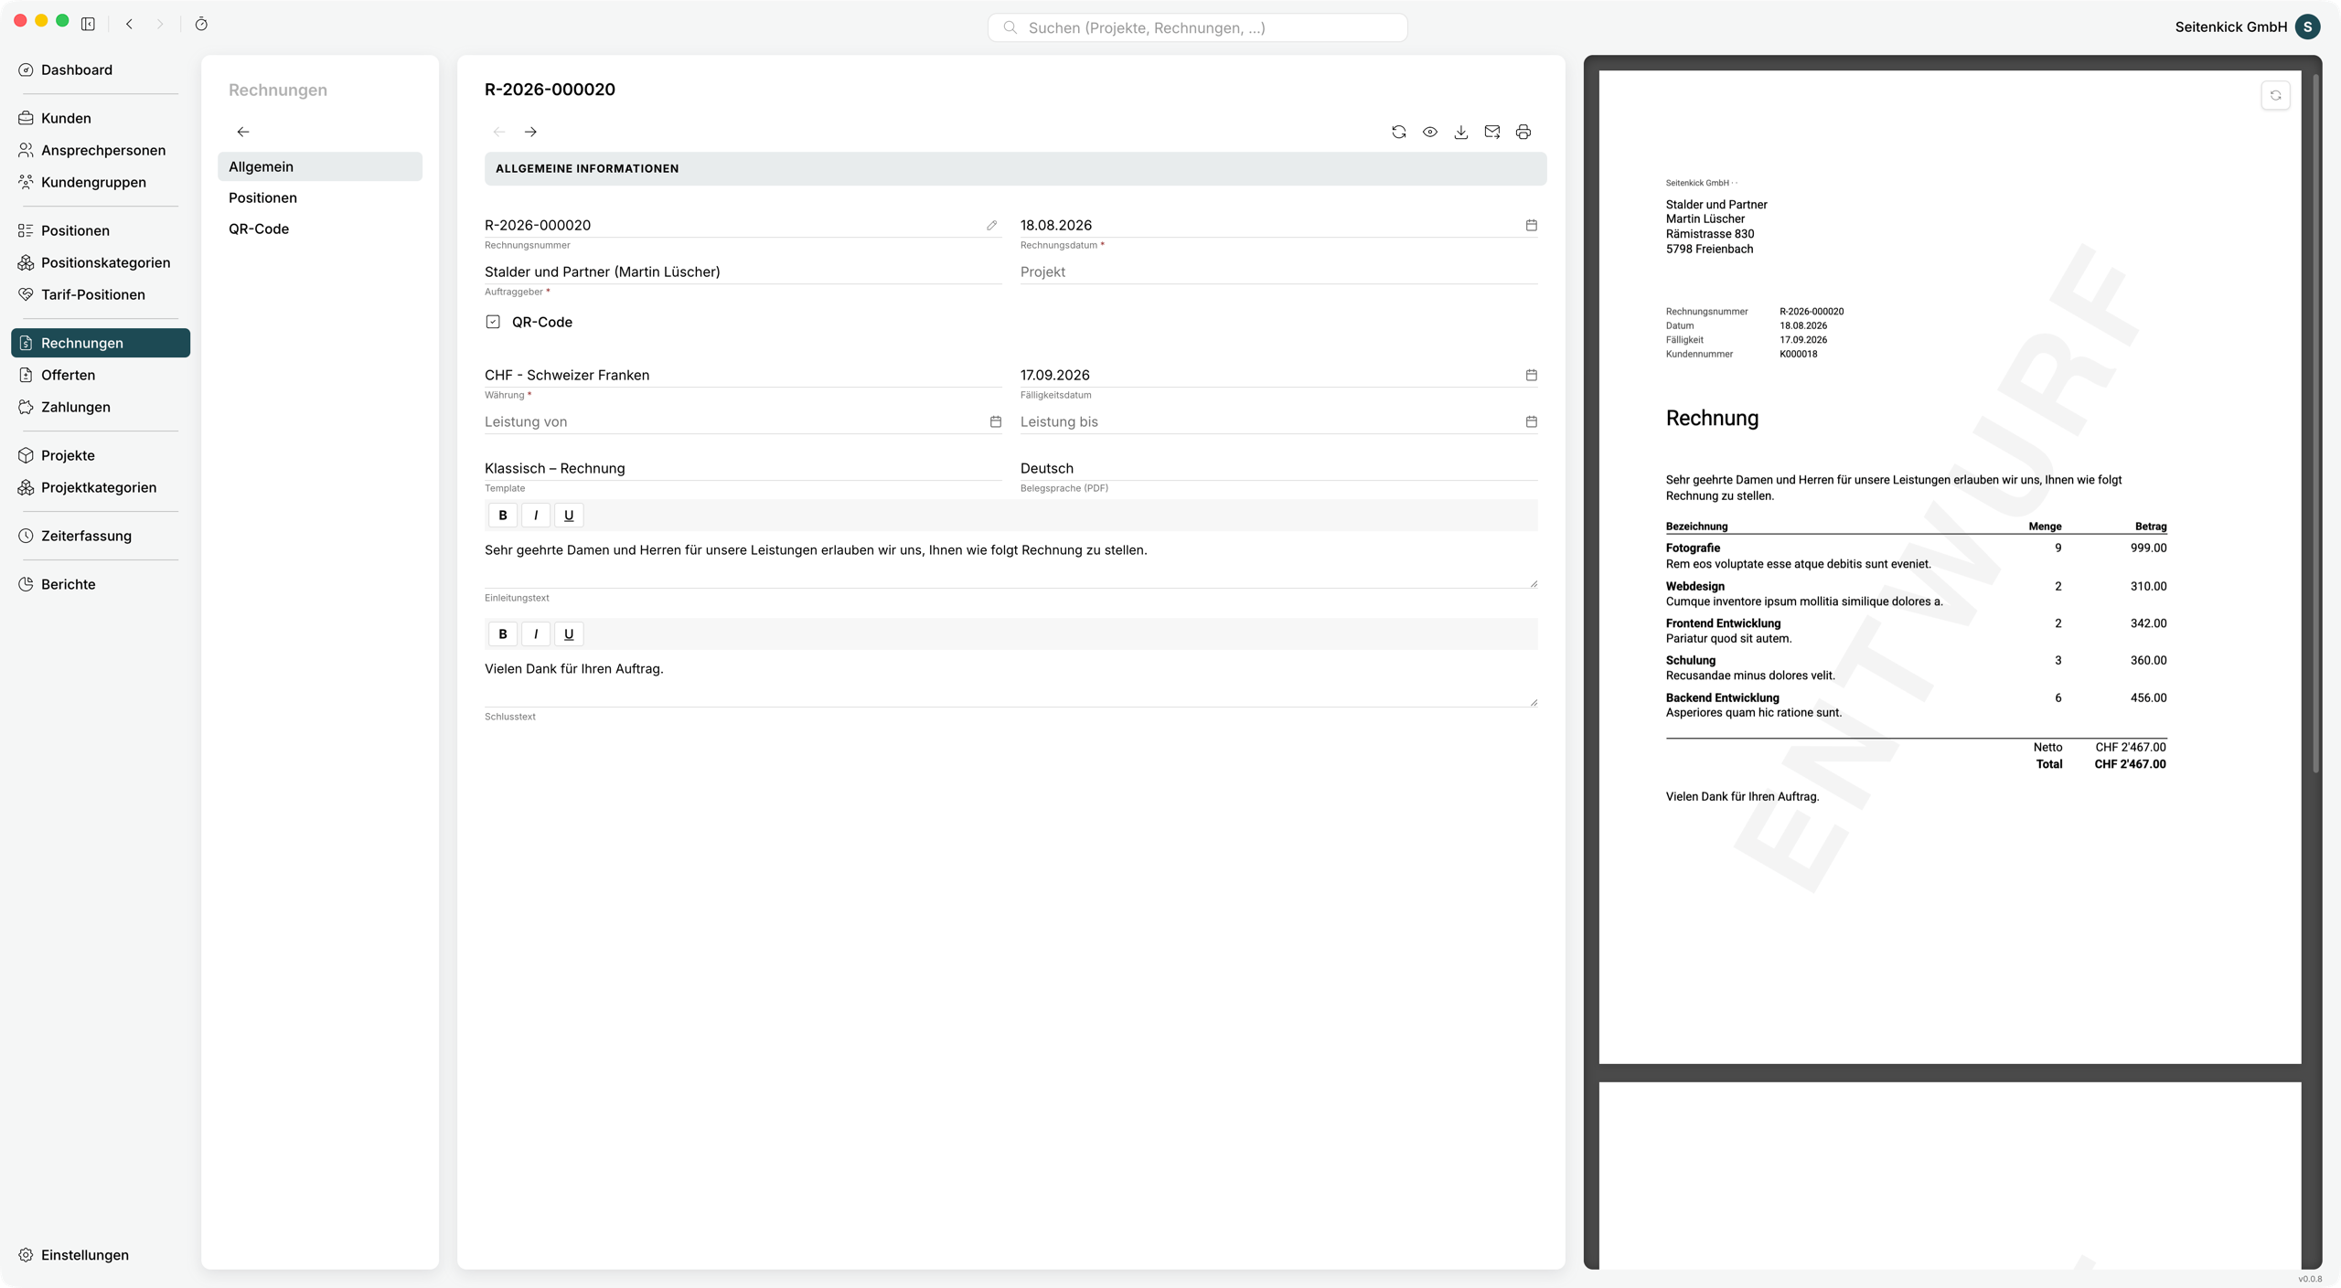Open Dashboard in the sidebar
The height and width of the screenshot is (1288, 2341).
(x=101, y=69)
